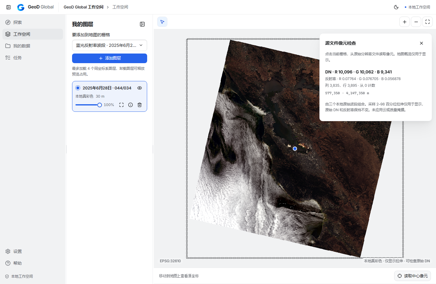Collapse the 我的图层 panel
This screenshot has width=436, height=284.
(x=142, y=24)
